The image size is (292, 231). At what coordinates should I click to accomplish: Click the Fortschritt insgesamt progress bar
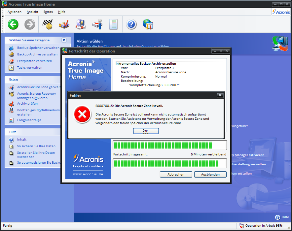click(x=170, y=163)
